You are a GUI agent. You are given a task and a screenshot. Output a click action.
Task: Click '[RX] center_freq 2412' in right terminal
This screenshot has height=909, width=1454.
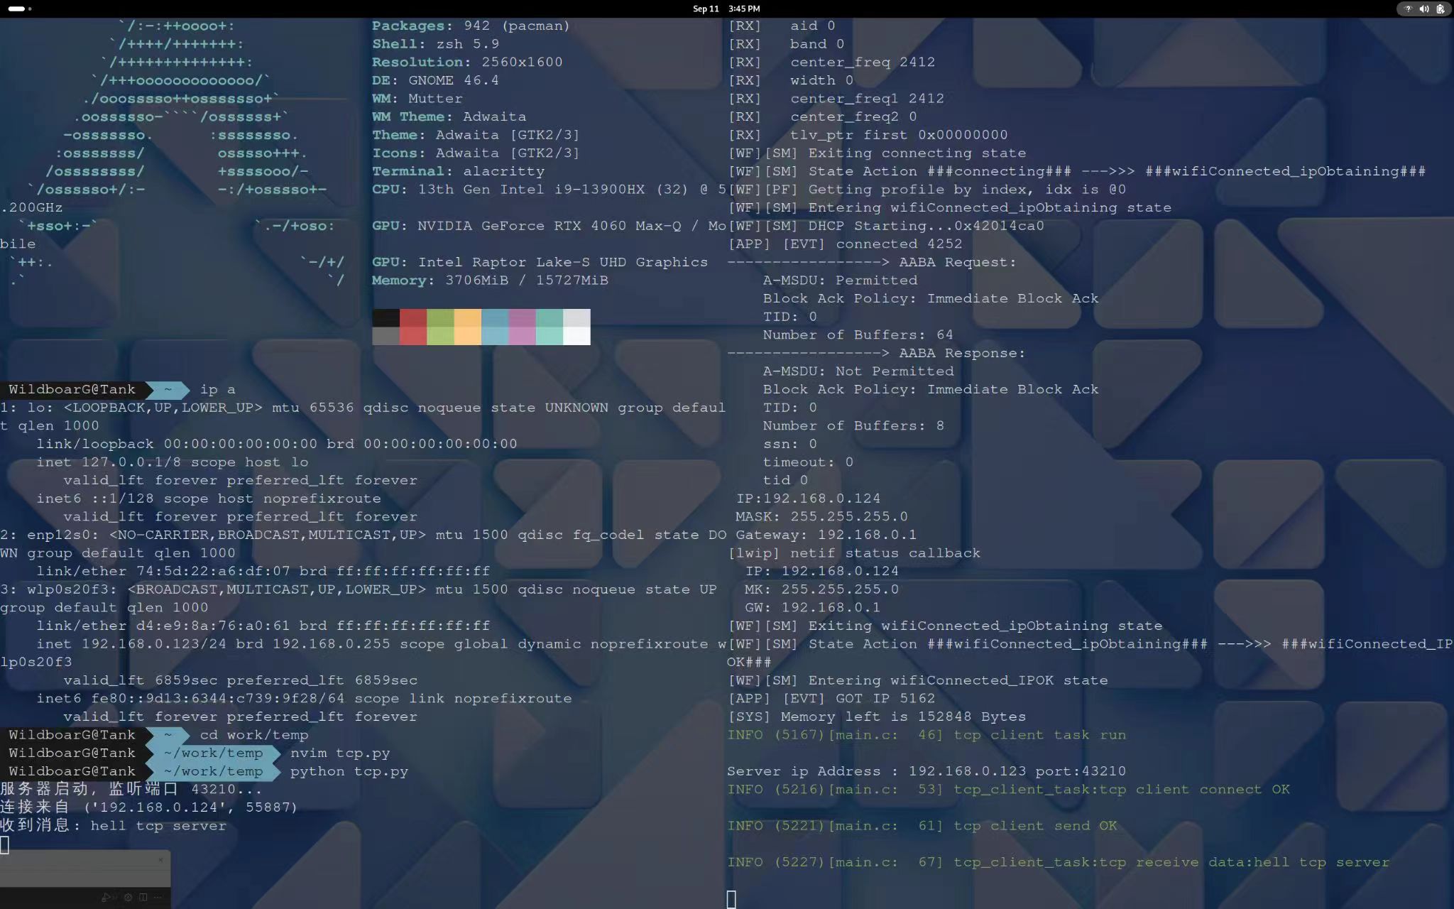831,62
